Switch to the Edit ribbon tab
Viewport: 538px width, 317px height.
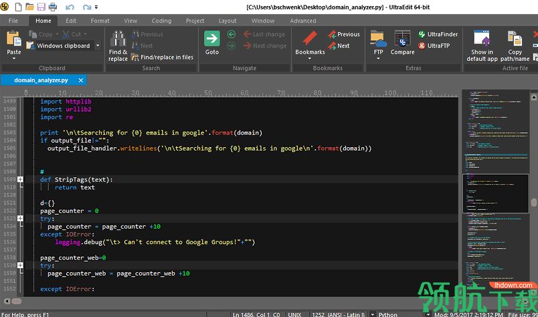pyautogui.click(x=71, y=21)
